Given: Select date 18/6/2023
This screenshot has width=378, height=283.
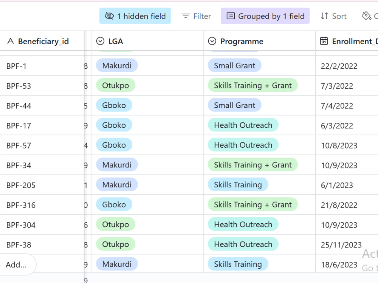Looking at the screenshot, I should (x=339, y=265).
